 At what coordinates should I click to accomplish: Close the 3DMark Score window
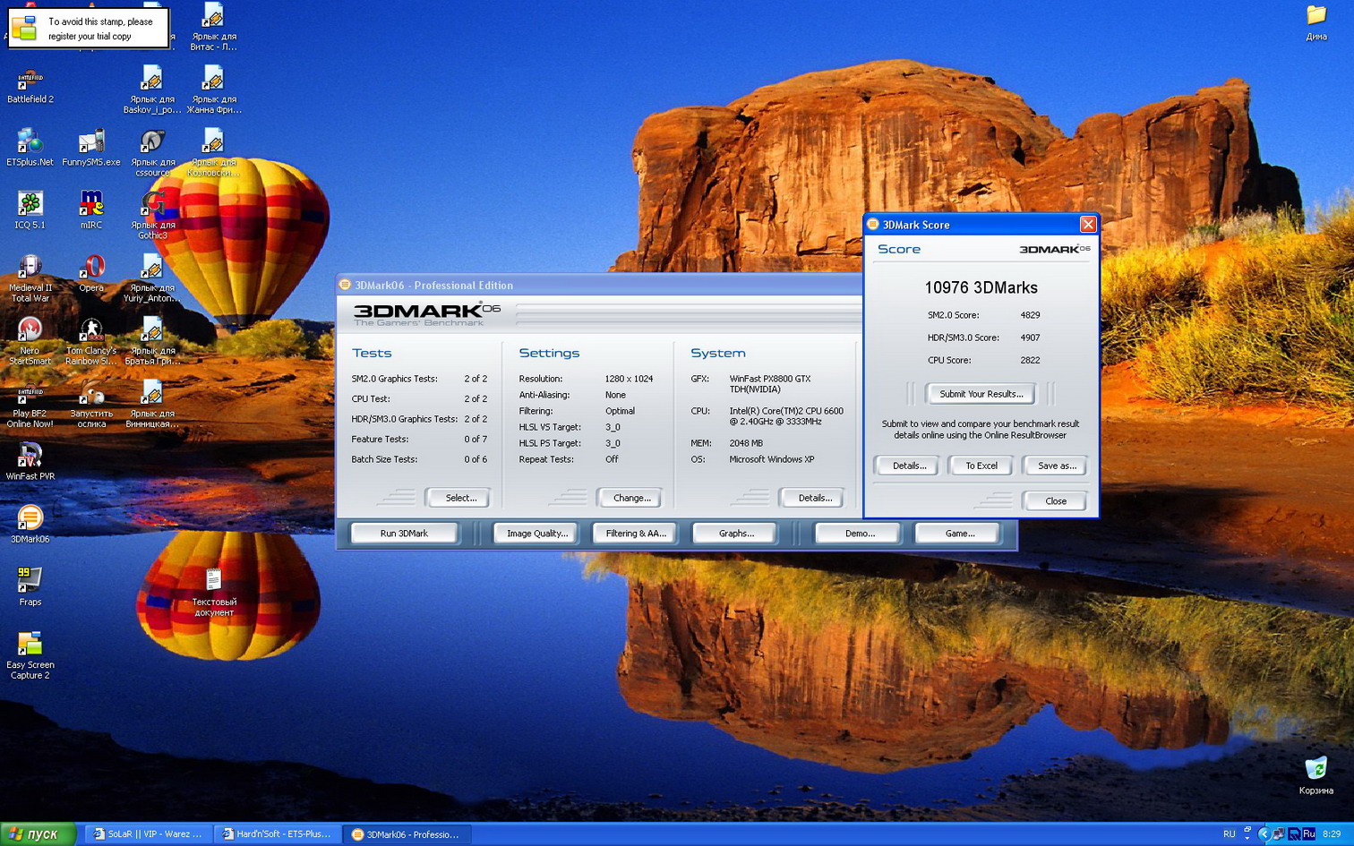tap(1087, 225)
